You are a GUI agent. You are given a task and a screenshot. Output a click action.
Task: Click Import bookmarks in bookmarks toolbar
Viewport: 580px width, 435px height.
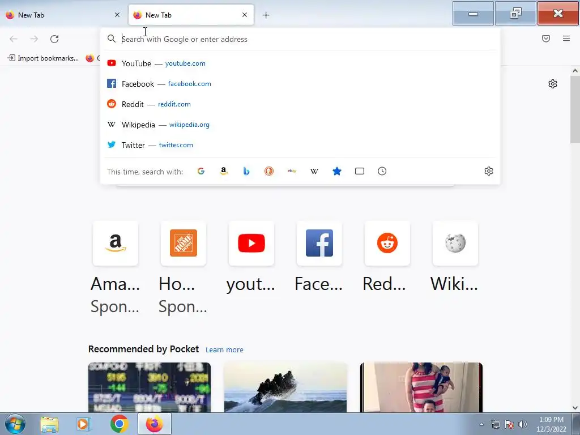pyautogui.click(x=43, y=58)
